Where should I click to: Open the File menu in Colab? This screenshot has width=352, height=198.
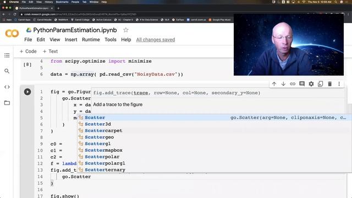point(28,40)
